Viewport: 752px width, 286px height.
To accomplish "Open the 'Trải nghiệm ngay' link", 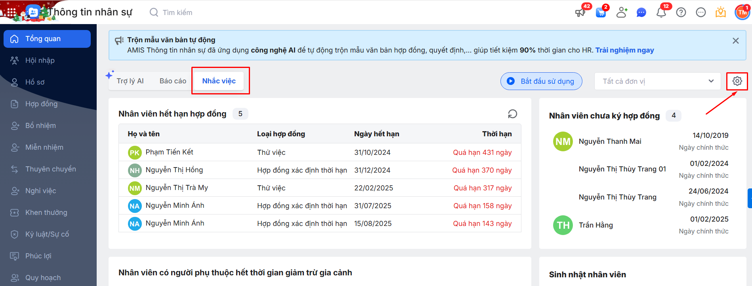I will coord(624,50).
